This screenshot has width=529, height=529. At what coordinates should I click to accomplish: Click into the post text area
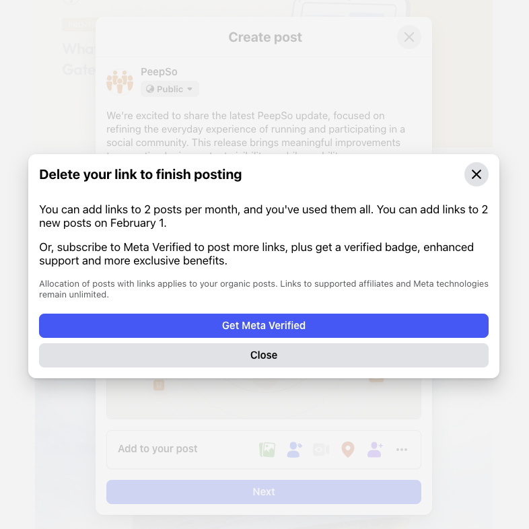click(256, 129)
